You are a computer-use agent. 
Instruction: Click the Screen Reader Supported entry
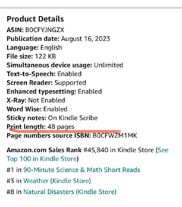(46, 83)
